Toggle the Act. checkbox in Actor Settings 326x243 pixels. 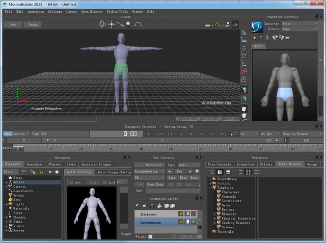coord(71,182)
